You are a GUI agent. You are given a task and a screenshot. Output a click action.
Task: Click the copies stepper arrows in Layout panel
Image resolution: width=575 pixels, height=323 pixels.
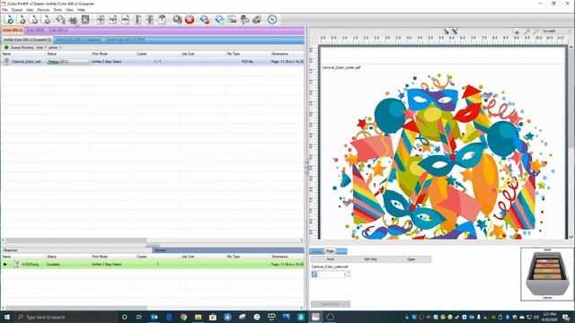(349, 274)
